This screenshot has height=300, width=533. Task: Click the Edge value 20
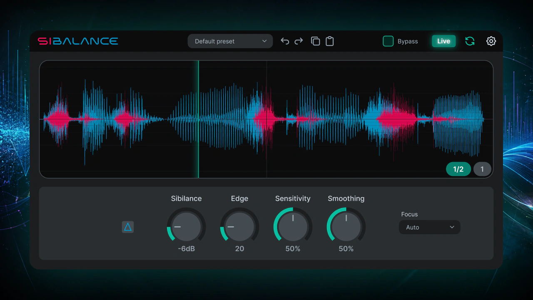(239, 249)
